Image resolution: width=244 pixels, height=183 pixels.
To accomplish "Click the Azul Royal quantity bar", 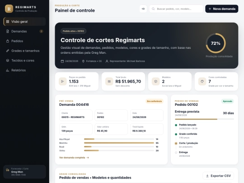I will point(119,139).
